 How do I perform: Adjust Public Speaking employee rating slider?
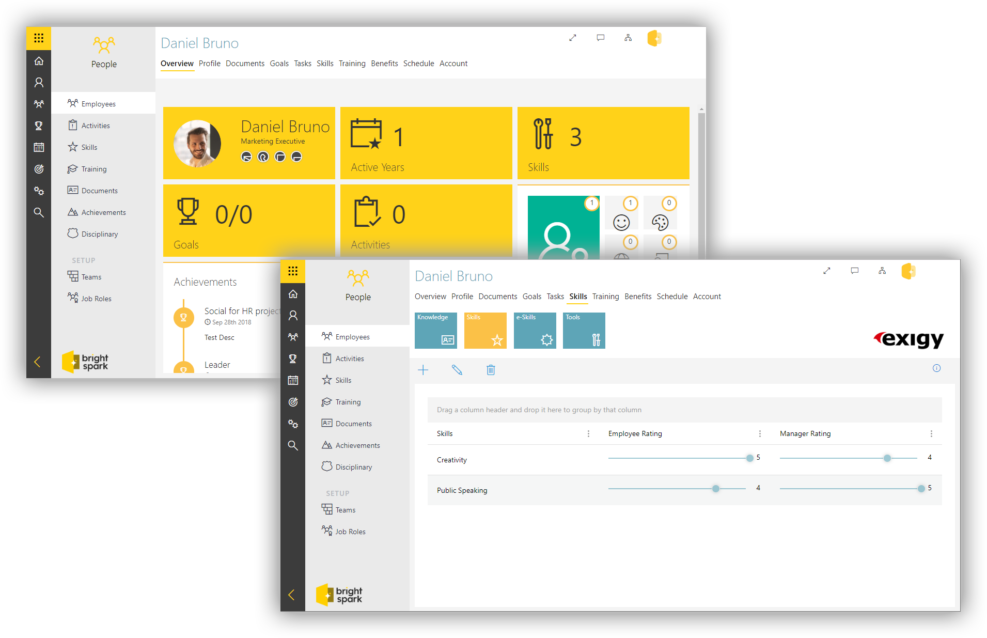click(715, 489)
